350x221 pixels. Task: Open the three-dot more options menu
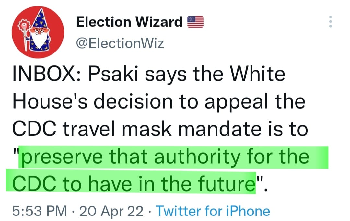pos(331,22)
